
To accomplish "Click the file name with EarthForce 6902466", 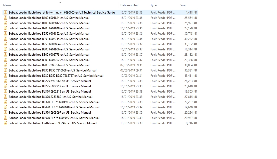I will [53, 123].
